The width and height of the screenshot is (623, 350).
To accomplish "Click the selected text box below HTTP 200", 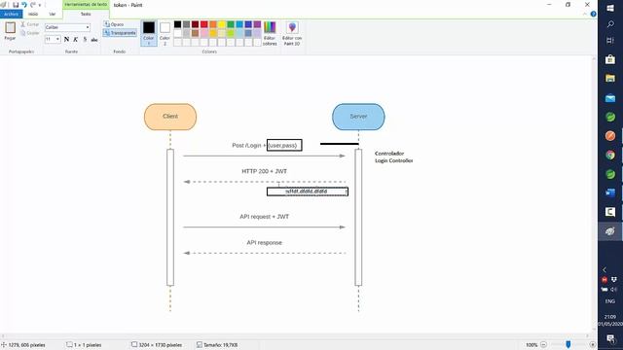I will (308, 192).
